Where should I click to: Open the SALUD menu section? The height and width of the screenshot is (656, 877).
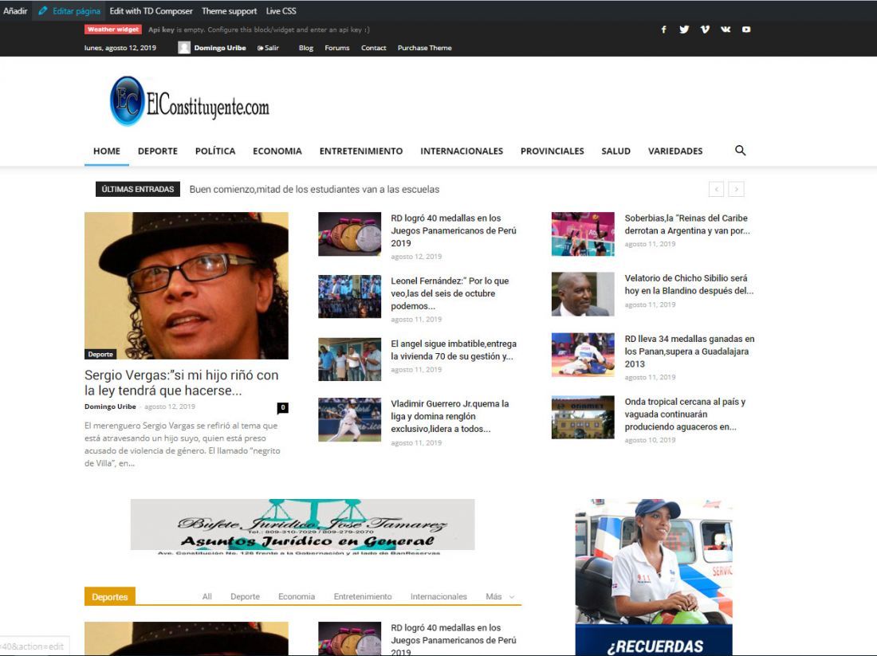[x=615, y=151]
